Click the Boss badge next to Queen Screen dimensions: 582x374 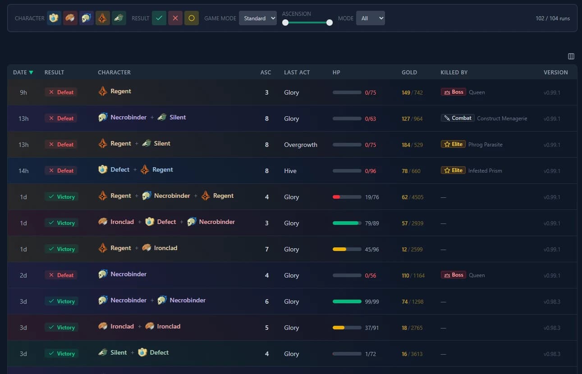point(453,91)
